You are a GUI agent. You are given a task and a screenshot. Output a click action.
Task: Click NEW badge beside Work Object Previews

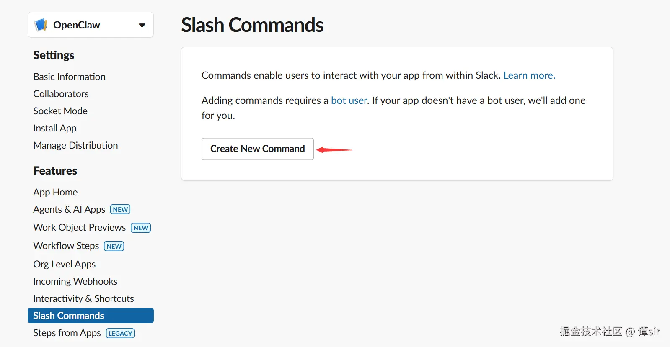(141, 228)
